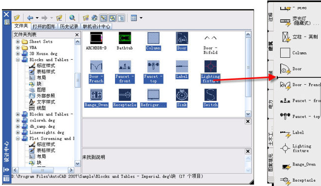Click content pane scroll up arrow

(x=248, y=34)
